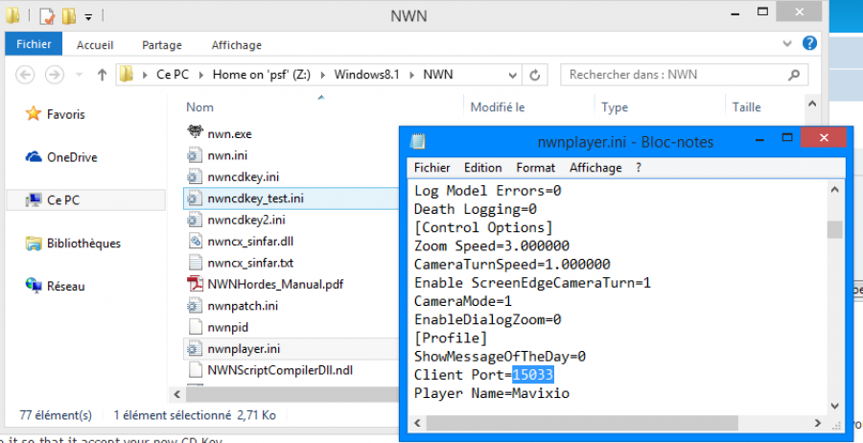Click the nwnplayer.ini file icon
The height and width of the screenshot is (443, 863).
195,348
